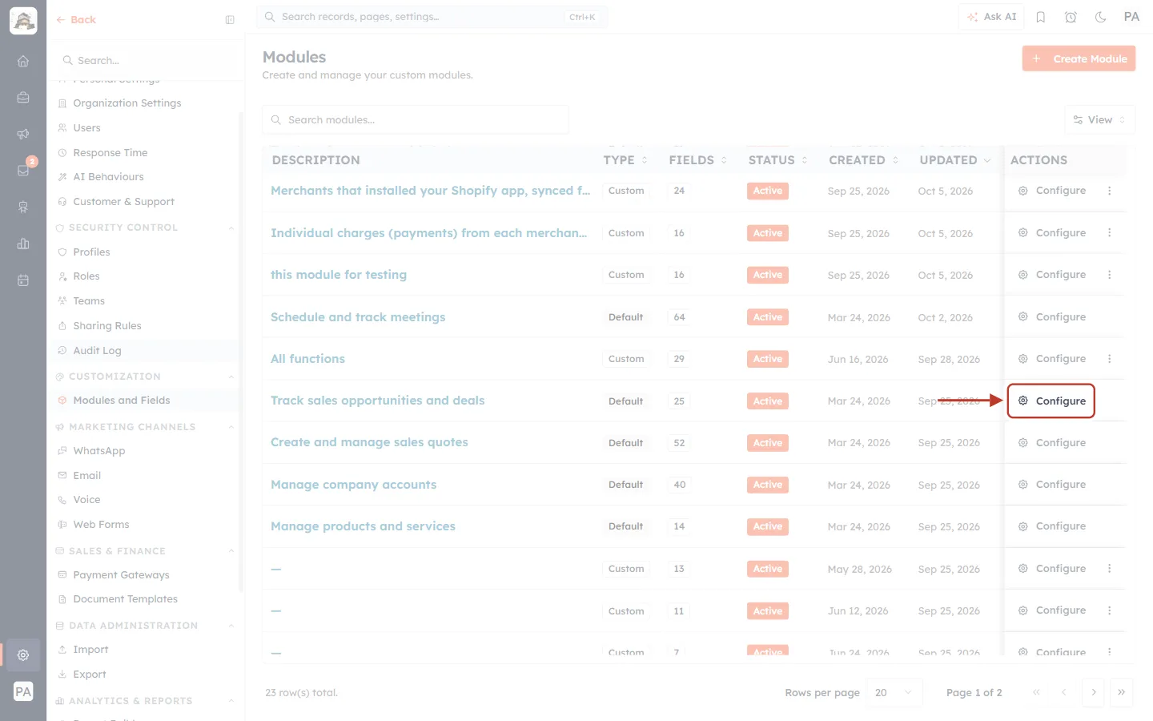
Task: Open more options for 'Merchants that installed' row
Action: [x=1110, y=191]
